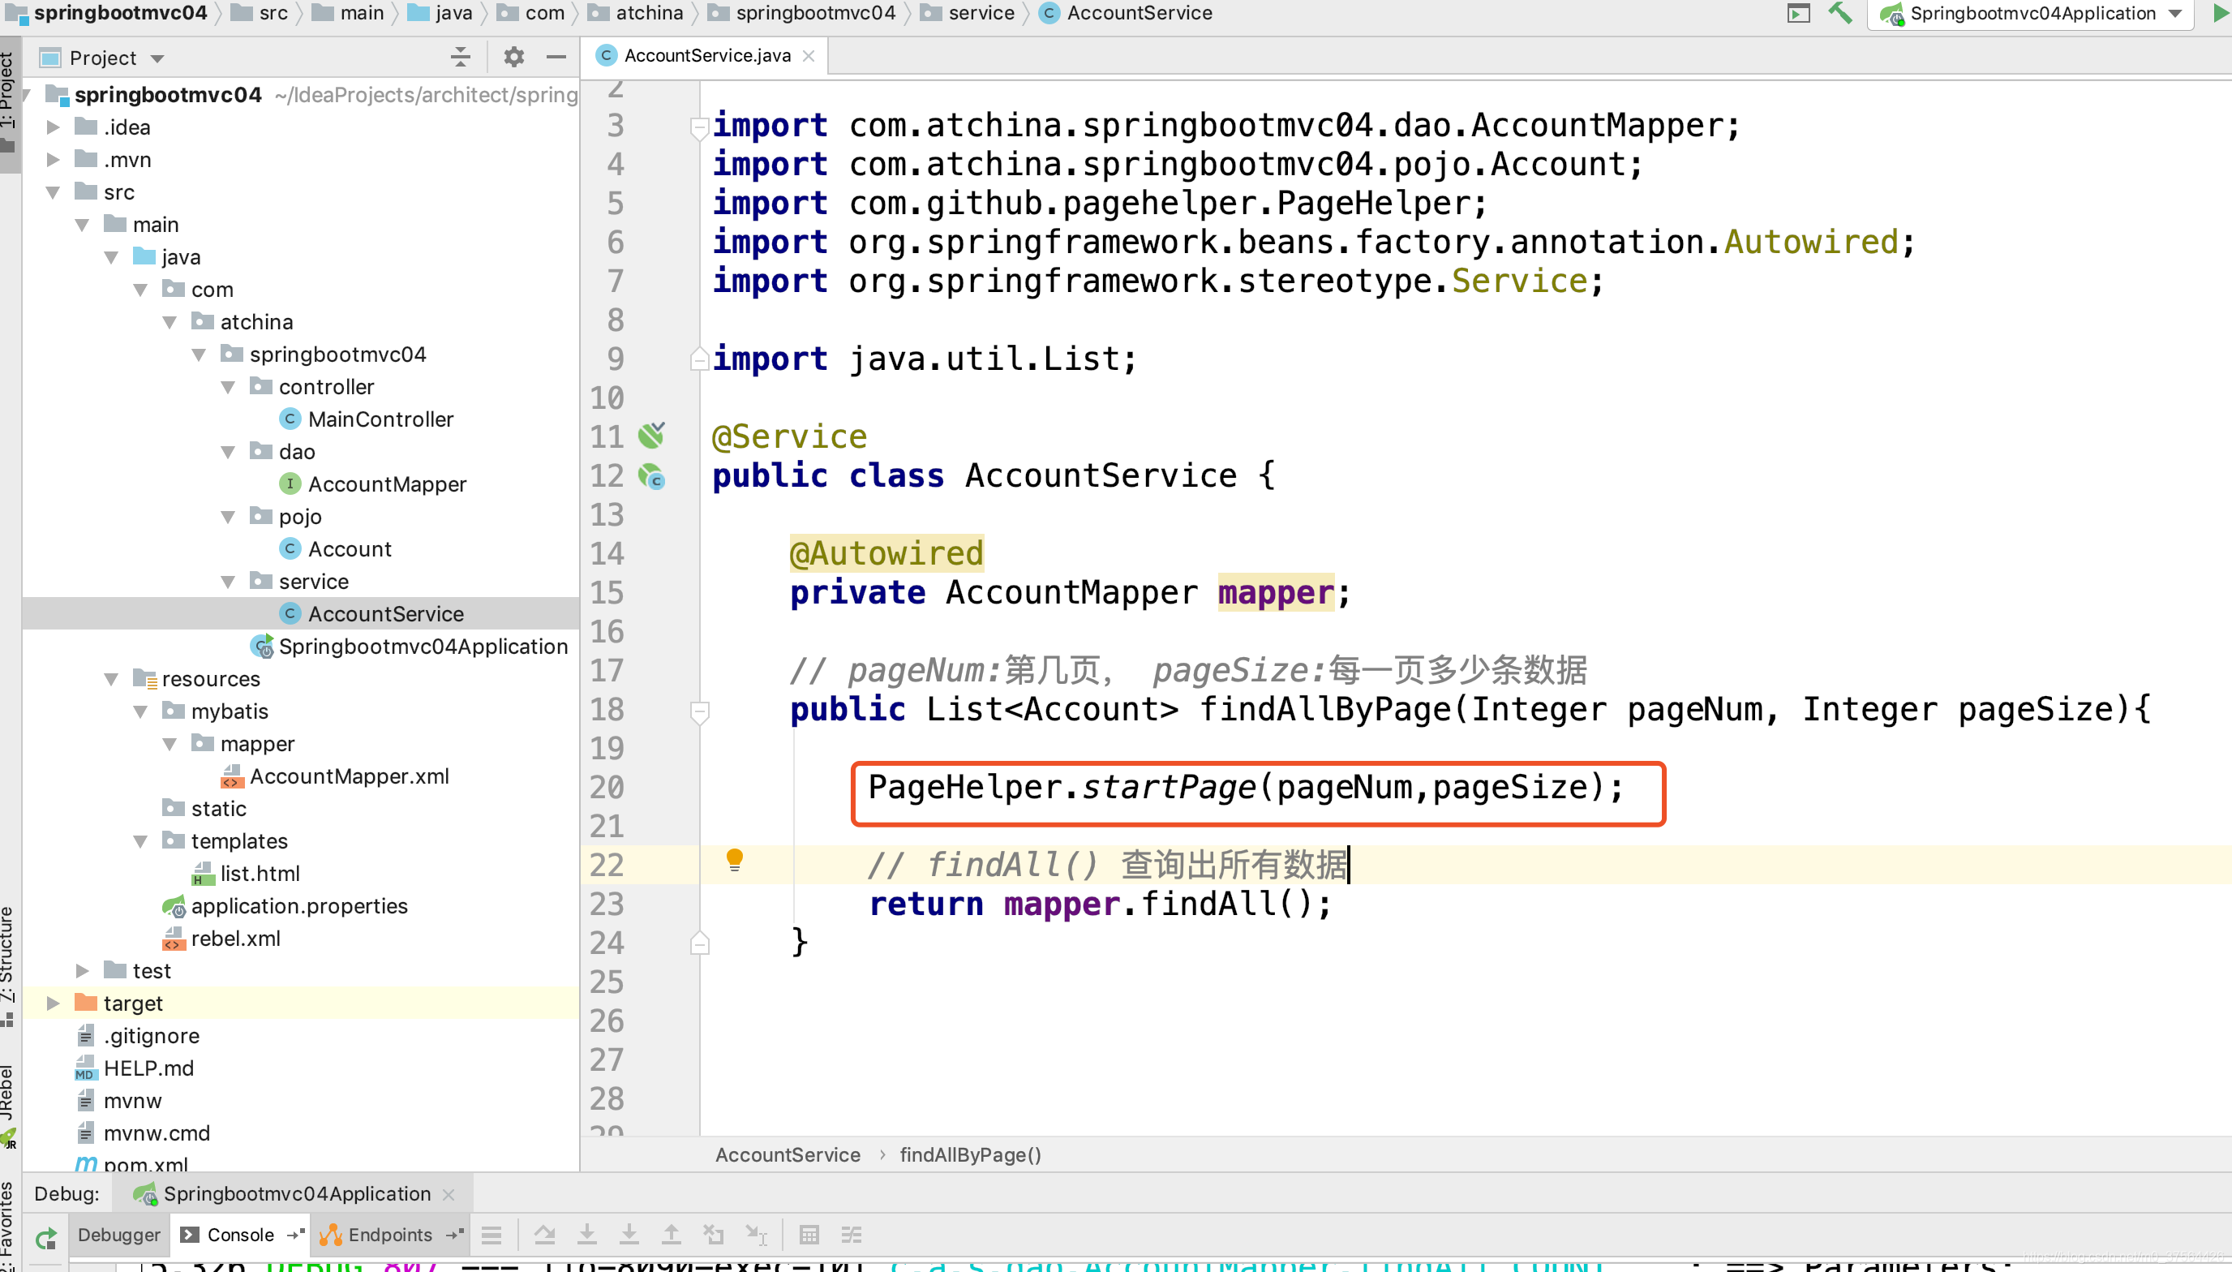This screenshot has height=1272, width=2232.
Task: Toggle import block fold marker on line 3
Action: click(x=699, y=127)
